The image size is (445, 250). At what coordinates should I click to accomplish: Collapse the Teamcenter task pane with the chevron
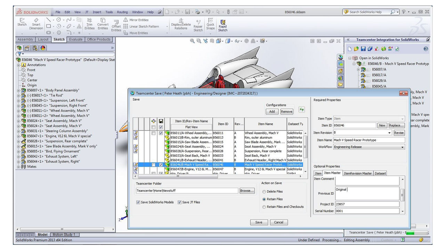(x=348, y=40)
